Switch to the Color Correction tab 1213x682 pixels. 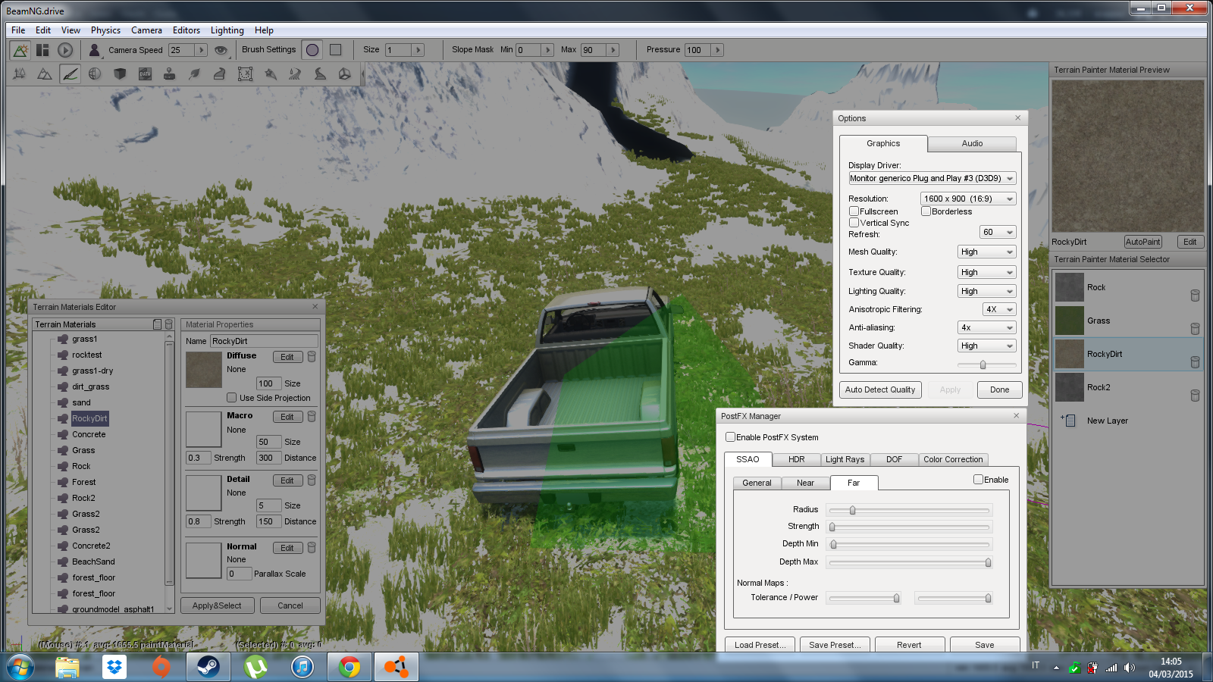tap(953, 459)
